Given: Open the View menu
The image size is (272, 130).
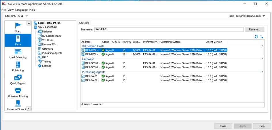Looking at the screenshot, I should (10, 10).
